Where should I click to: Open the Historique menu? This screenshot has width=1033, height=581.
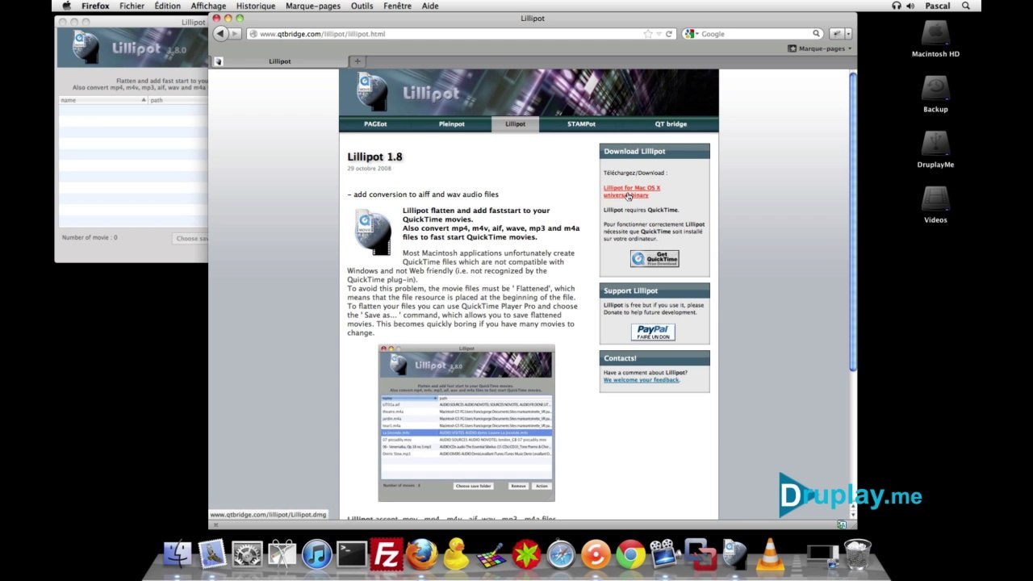click(x=255, y=6)
